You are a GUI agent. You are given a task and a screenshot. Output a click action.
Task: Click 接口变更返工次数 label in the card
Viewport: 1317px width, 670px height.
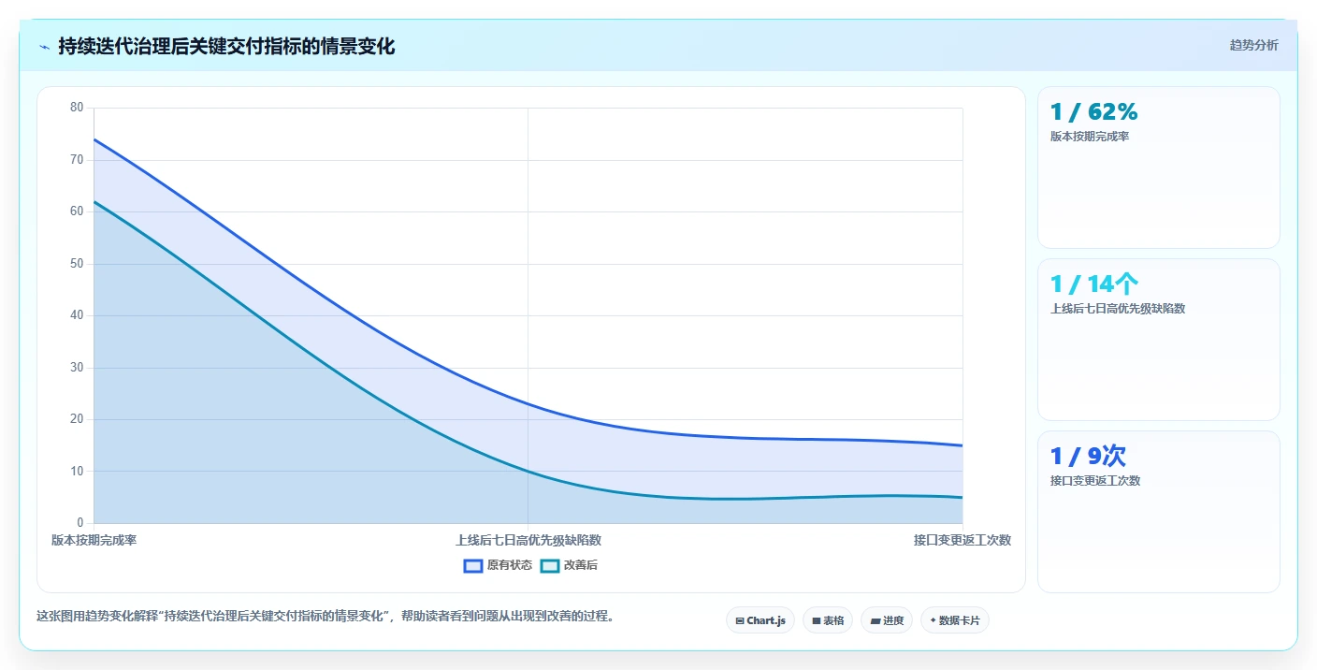(x=1095, y=481)
